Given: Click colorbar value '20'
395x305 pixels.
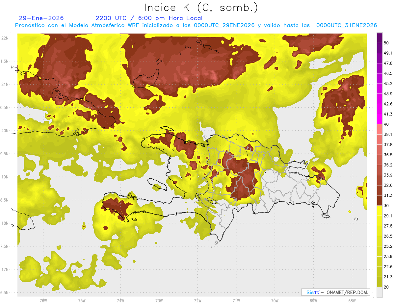Looking at the screenshot, I should (x=387, y=287).
